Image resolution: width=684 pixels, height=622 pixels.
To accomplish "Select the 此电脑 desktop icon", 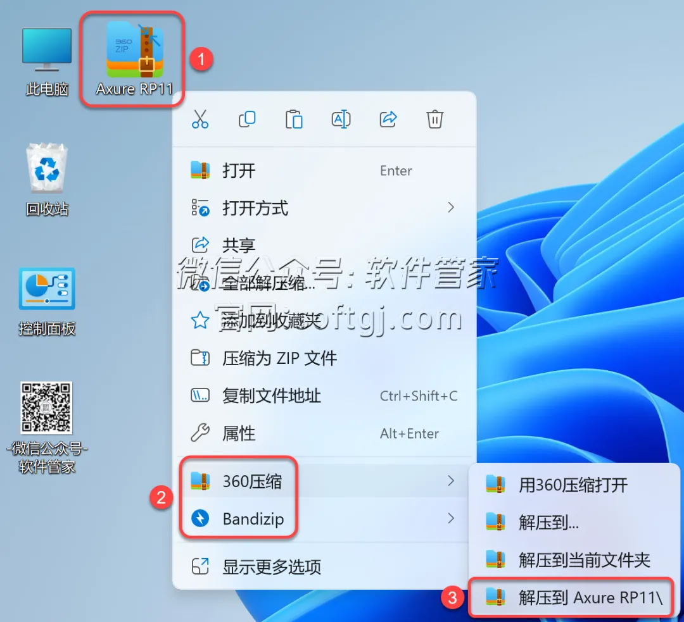I will [47, 61].
